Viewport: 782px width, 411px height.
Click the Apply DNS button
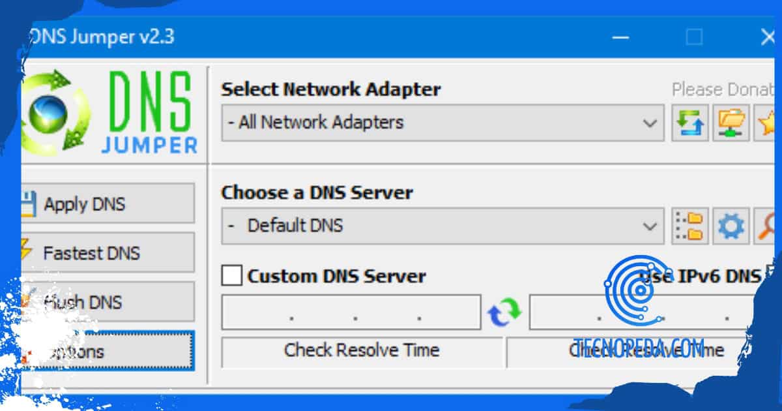click(108, 204)
